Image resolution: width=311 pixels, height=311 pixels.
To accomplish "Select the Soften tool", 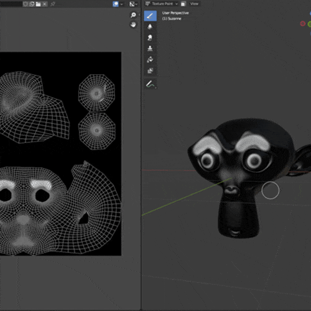I will [x=150, y=27].
